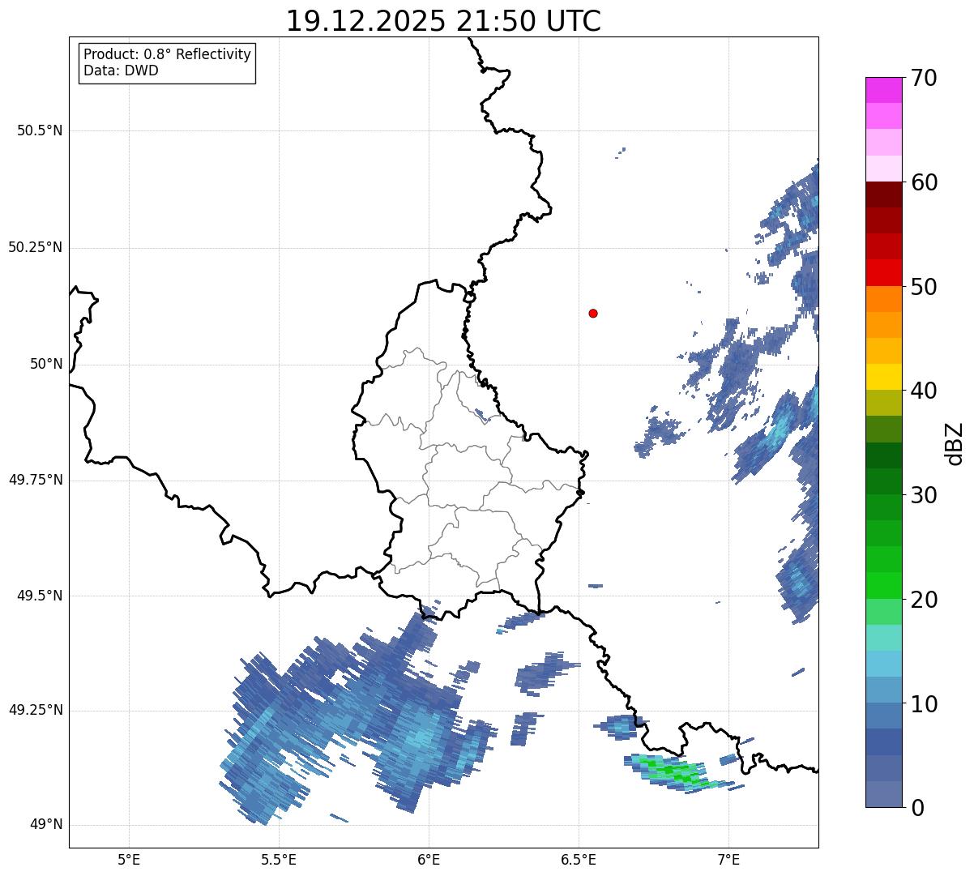Click the red station marker dot
This screenshot has width=974, height=876.
coord(593,313)
